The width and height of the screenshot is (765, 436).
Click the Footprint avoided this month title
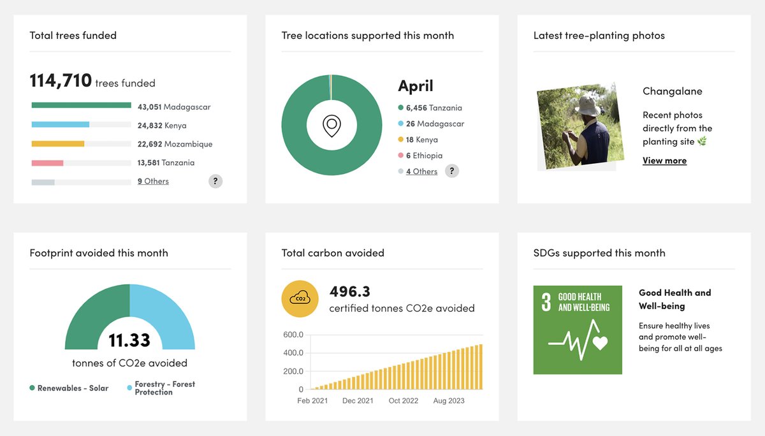(x=99, y=253)
